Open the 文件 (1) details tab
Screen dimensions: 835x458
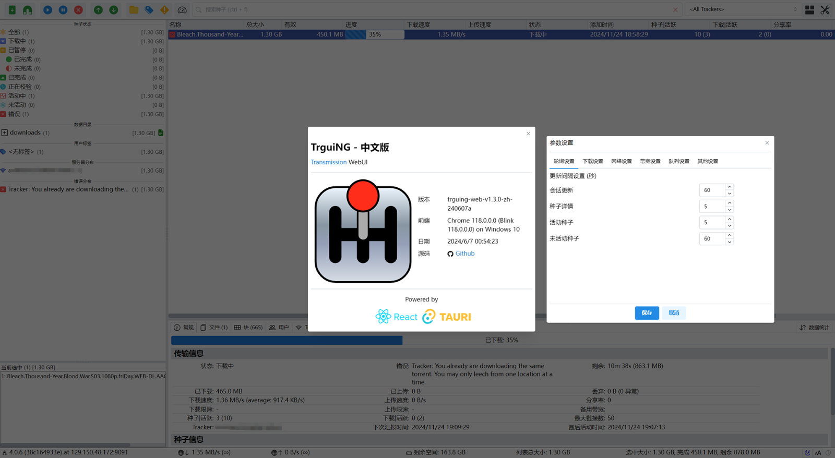[214, 328]
